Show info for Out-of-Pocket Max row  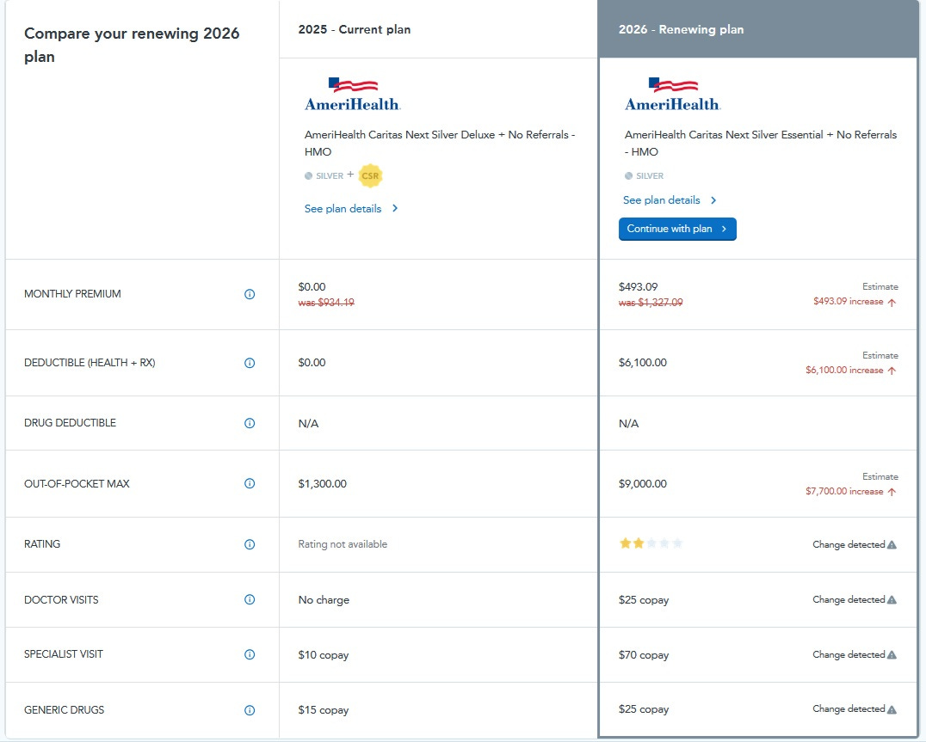tap(250, 484)
